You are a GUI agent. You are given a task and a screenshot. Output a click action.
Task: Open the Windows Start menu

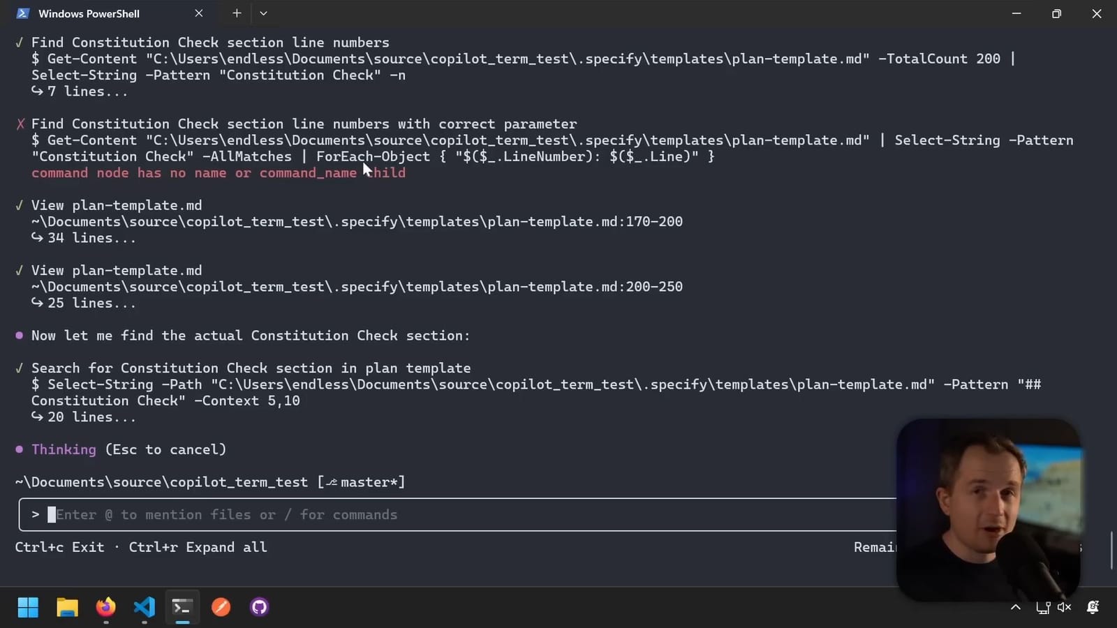[x=28, y=607]
